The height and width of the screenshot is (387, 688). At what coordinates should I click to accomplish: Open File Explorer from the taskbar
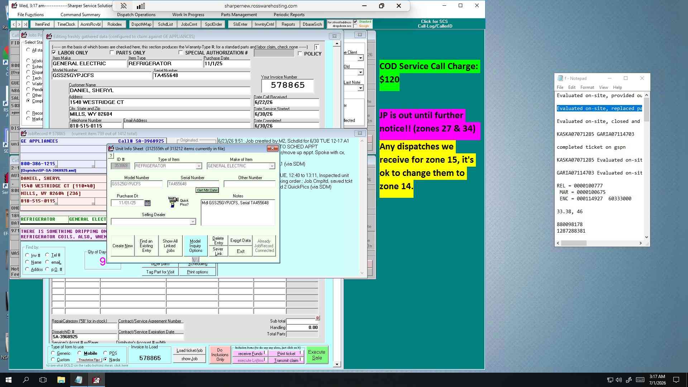click(61, 380)
